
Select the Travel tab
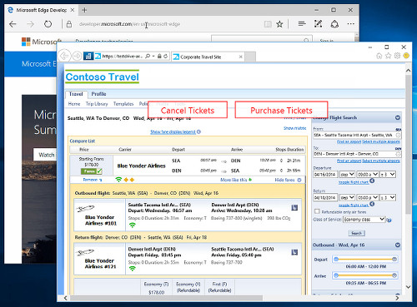click(77, 94)
